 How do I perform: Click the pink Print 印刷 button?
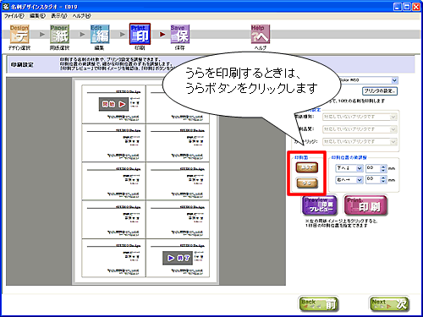(x=365, y=205)
